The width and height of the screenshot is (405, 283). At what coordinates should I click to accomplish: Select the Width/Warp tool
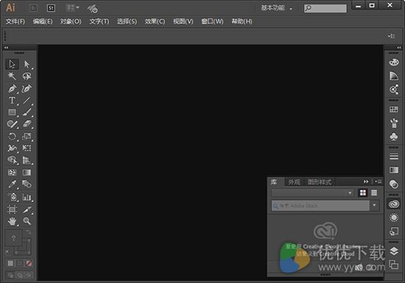pyautogui.click(x=12, y=148)
